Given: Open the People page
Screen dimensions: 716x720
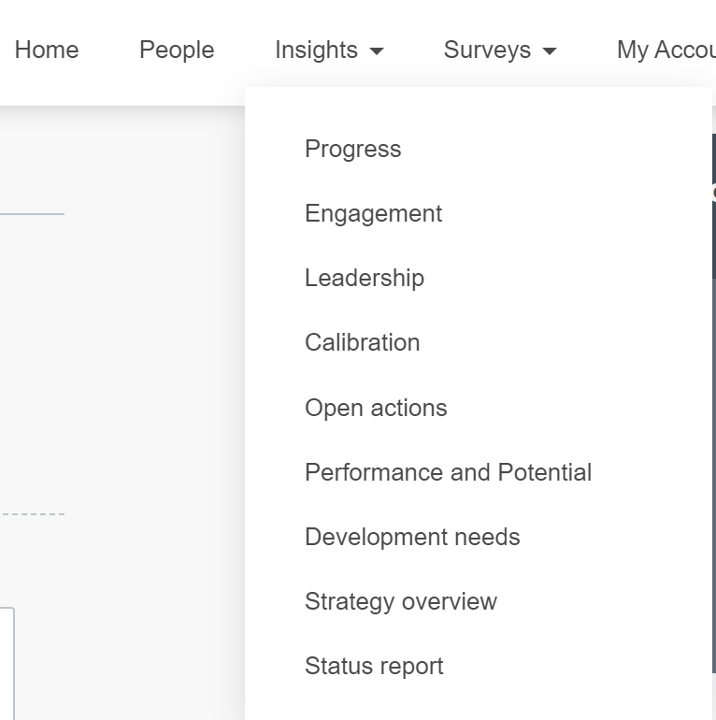Looking at the screenshot, I should (177, 50).
